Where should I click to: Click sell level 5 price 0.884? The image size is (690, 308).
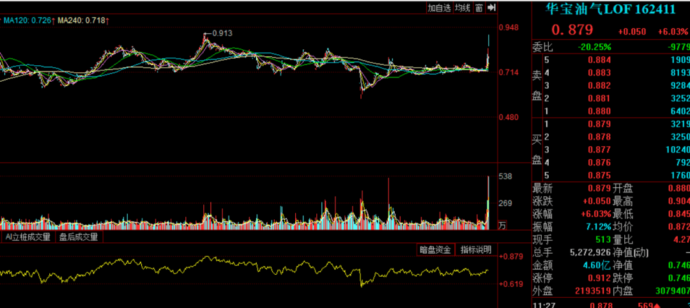(x=599, y=60)
